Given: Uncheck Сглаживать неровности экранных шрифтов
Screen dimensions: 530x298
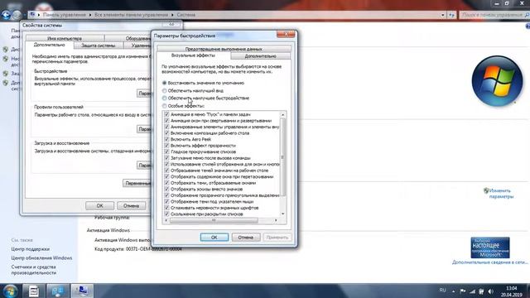Looking at the screenshot, I should click(166, 208).
